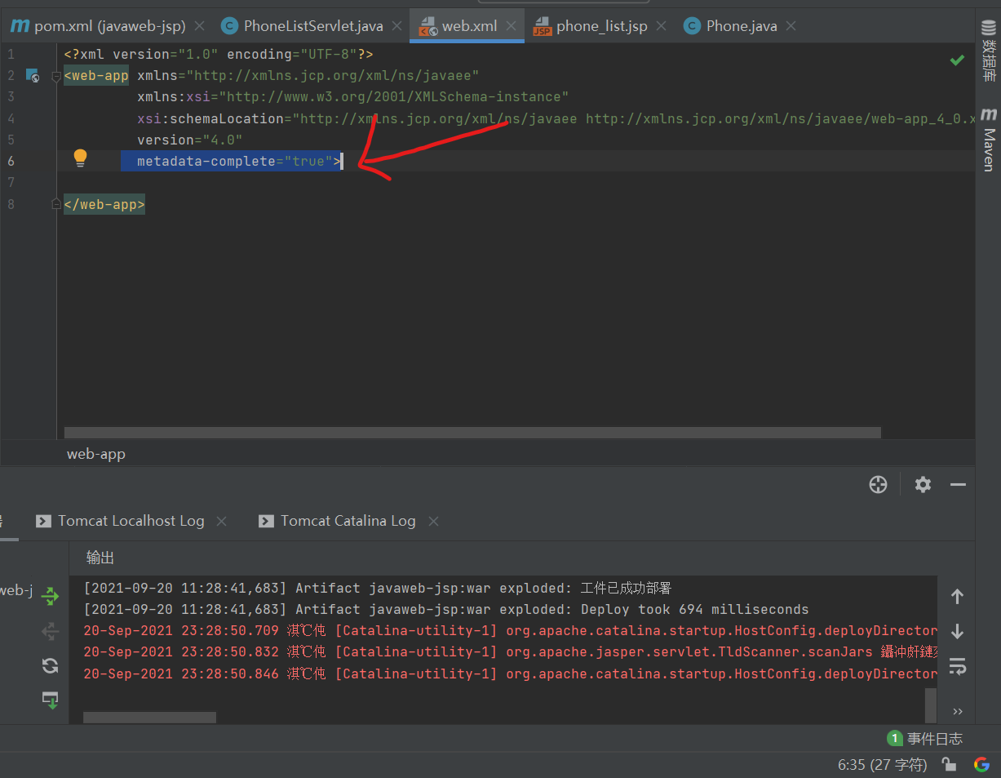1001x778 pixels.
Task: Collapse the web-app element fold marker
Action: [x=55, y=75]
